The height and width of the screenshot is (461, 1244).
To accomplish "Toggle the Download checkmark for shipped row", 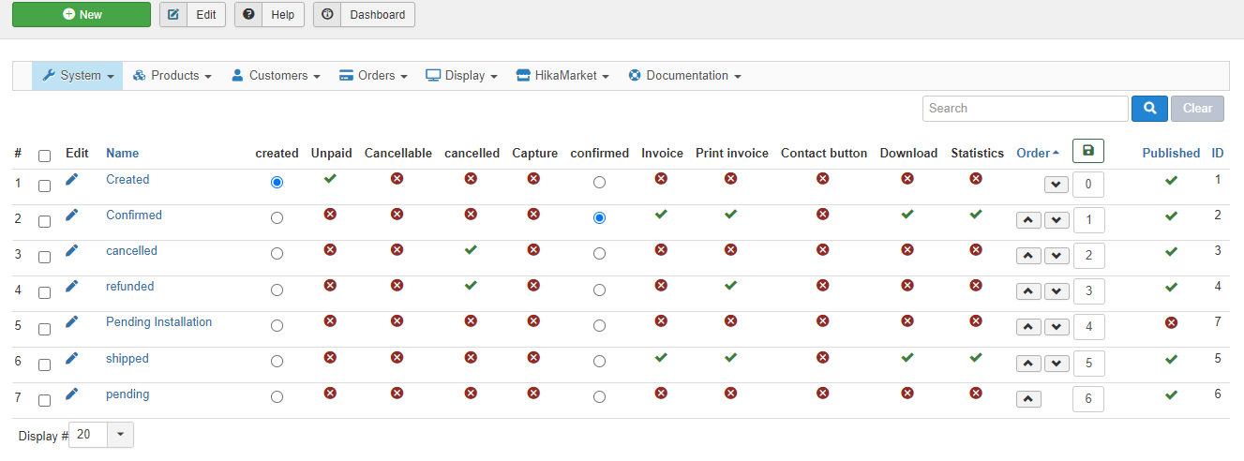I will [907, 357].
